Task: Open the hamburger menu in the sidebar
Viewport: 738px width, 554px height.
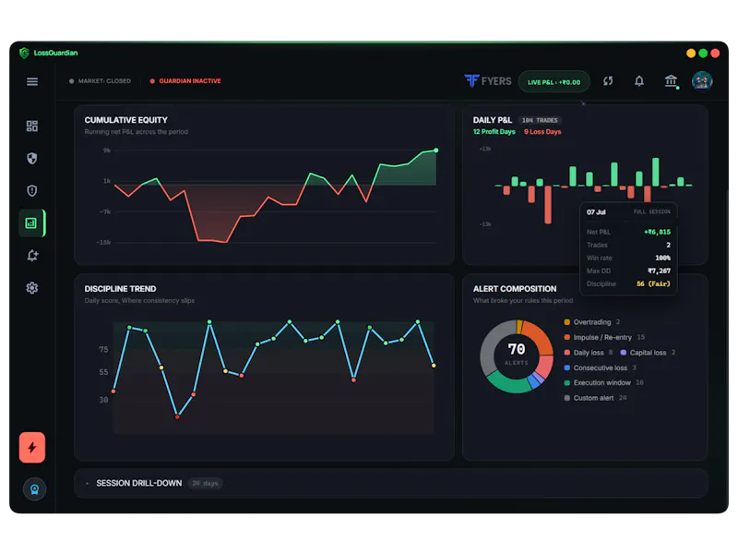Action: [32, 81]
